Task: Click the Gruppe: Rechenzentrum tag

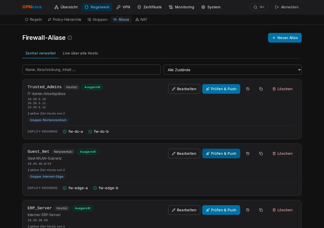Action: click(x=48, y=120)
